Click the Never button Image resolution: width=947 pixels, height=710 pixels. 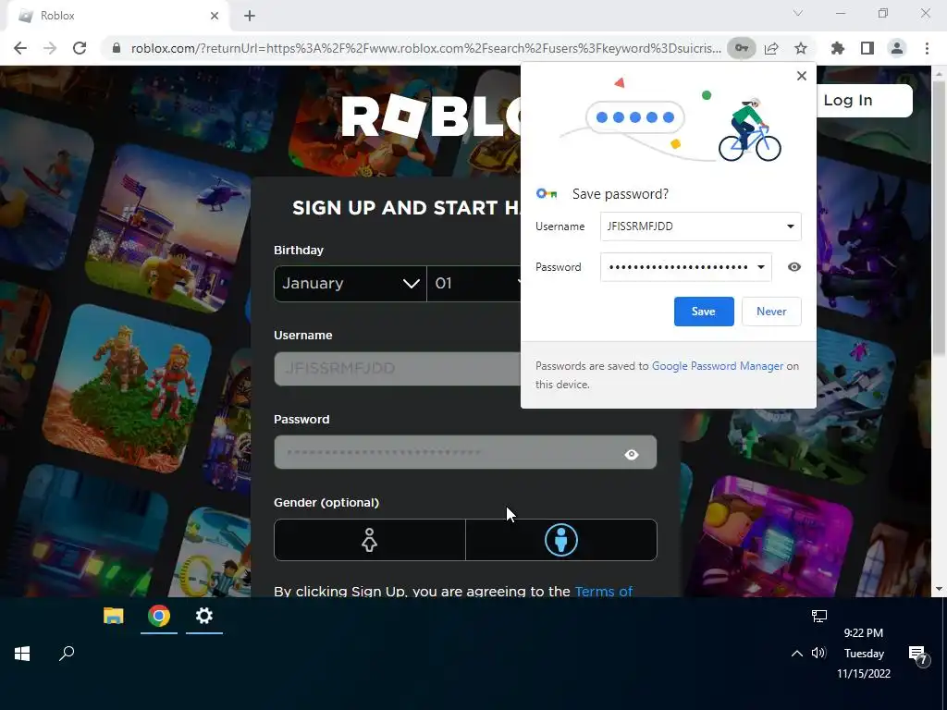coord(771,312)
